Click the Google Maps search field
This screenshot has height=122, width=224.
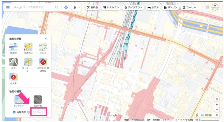32,7
